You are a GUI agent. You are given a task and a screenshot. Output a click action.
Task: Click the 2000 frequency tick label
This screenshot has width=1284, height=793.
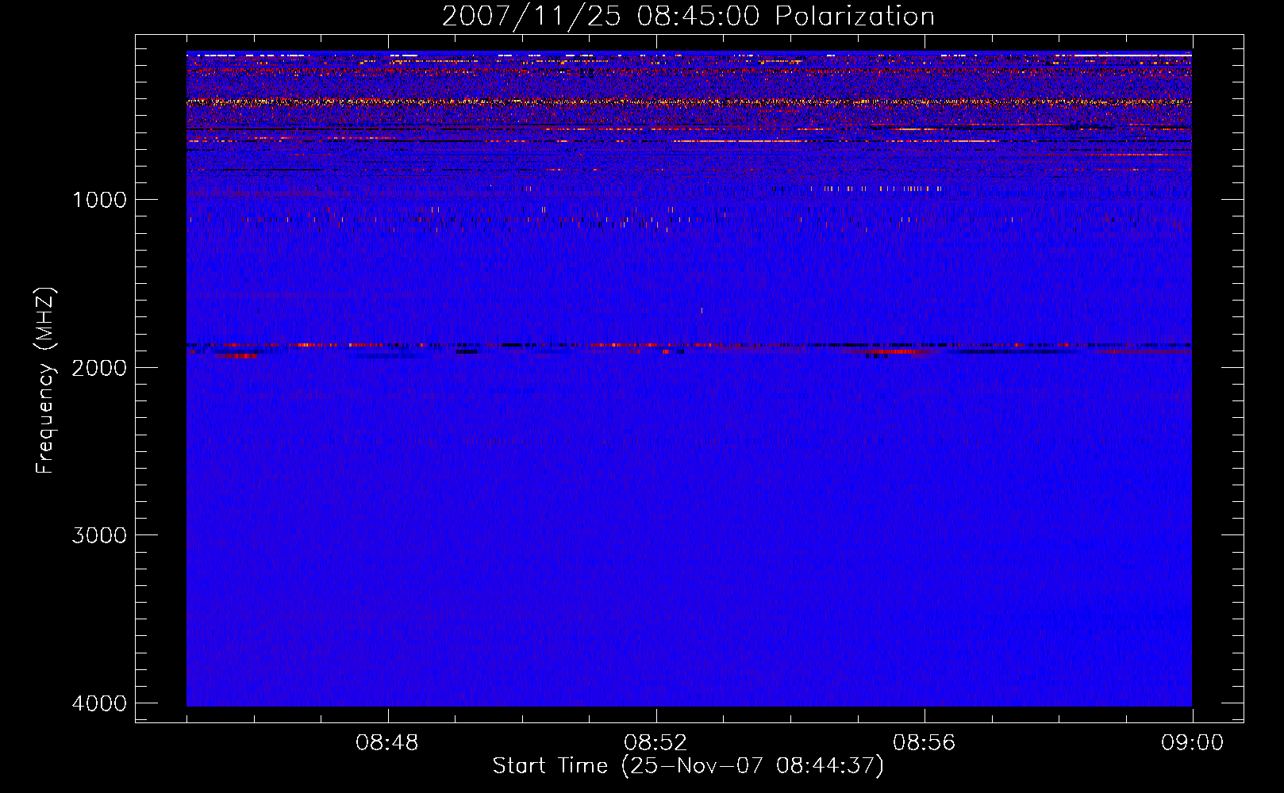click(99, 367)
